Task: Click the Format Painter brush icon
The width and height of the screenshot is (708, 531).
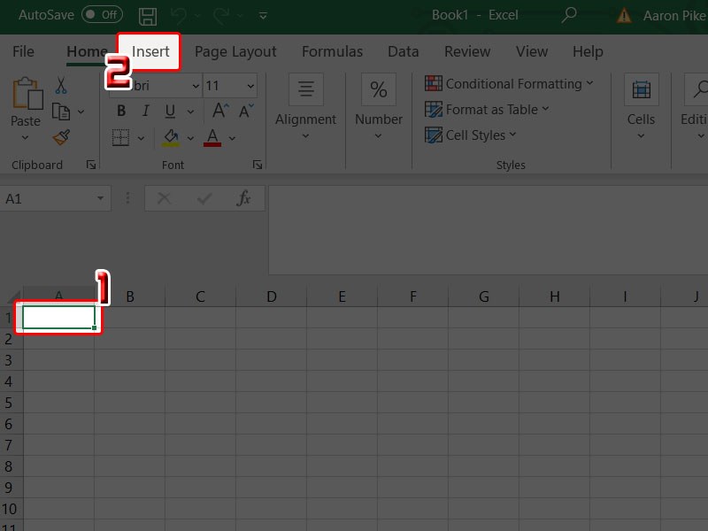Action: pyautogui.click(x=61, y=137)
